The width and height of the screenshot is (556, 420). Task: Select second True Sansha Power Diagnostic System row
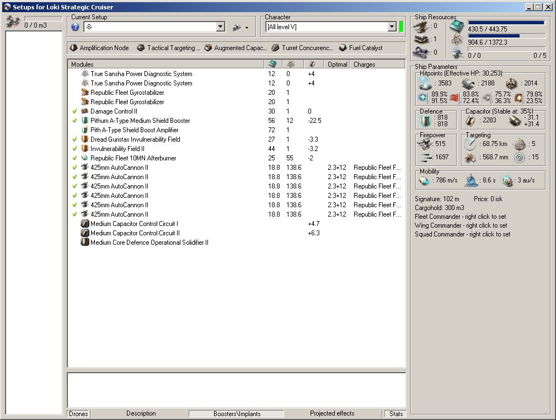pyautogui.click(x=236, y=83)
